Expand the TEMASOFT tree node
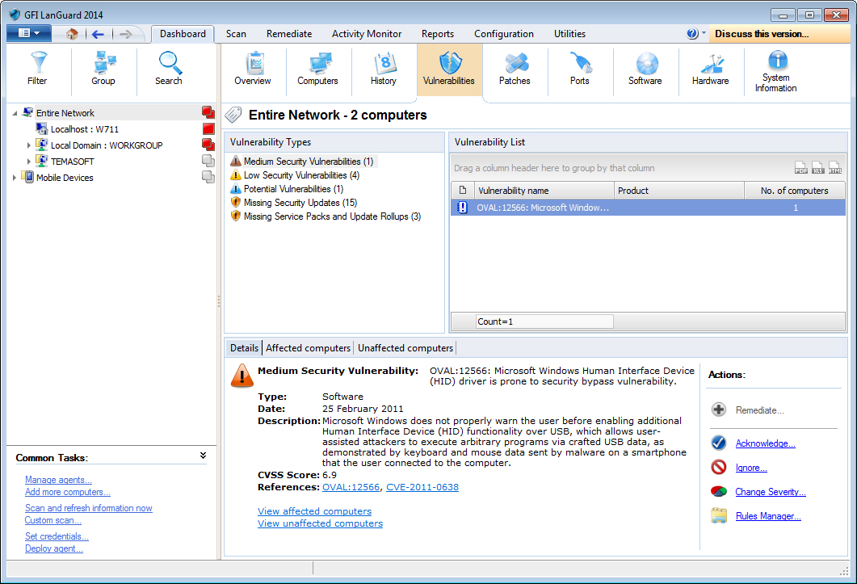This screenshot has width=857, height=584. (x=29, y=162)
